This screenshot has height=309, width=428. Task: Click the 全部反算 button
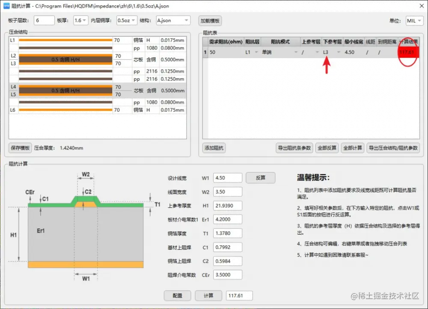(x=327, y=148)
